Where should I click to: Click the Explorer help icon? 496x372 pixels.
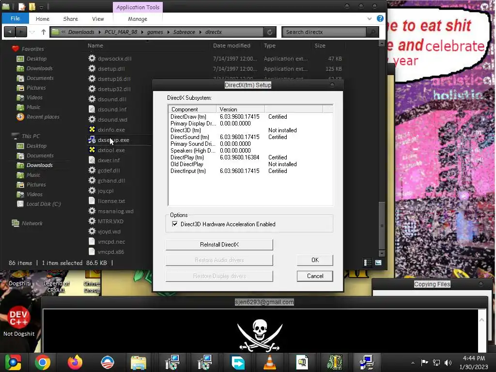pyautogui.click(x=380, y=19)
